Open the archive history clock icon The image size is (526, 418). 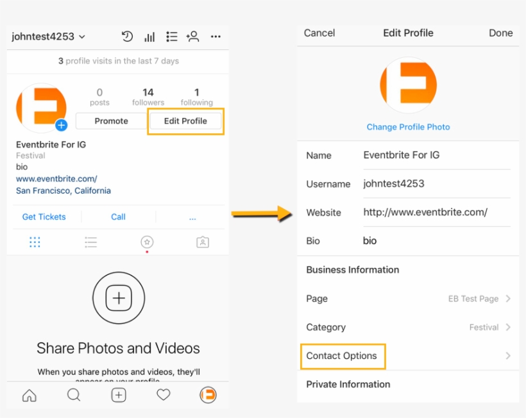pos(127,36)
